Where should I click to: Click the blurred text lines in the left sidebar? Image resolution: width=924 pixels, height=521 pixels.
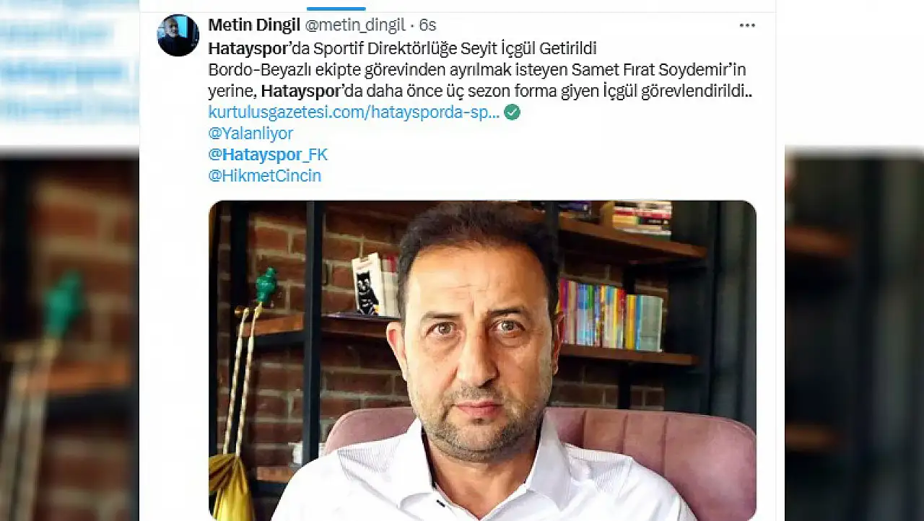click(69, 71)
